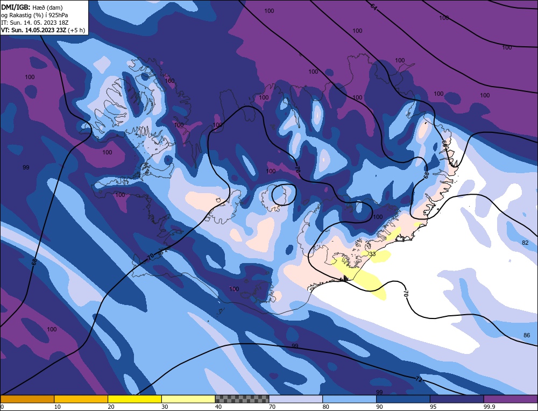Pick the medium blue 90–95 legend swatch

(403, 399)
